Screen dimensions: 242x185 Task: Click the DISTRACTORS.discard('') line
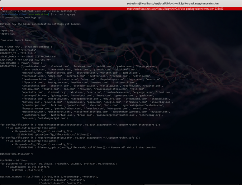click(x=16, y=154)
